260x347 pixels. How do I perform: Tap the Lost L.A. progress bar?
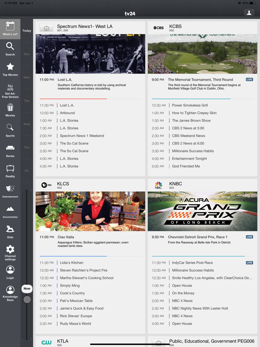coord(90,99)
